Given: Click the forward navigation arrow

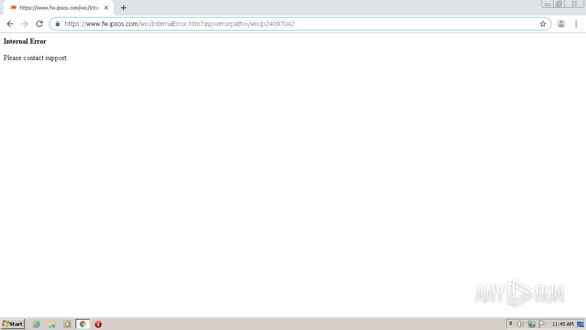Looking at the screenshot, I should coord(25,24).
